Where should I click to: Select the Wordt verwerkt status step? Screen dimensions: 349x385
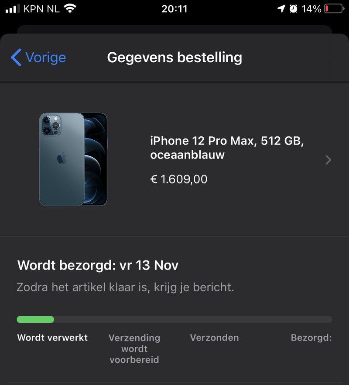click(x=52, y=338)
